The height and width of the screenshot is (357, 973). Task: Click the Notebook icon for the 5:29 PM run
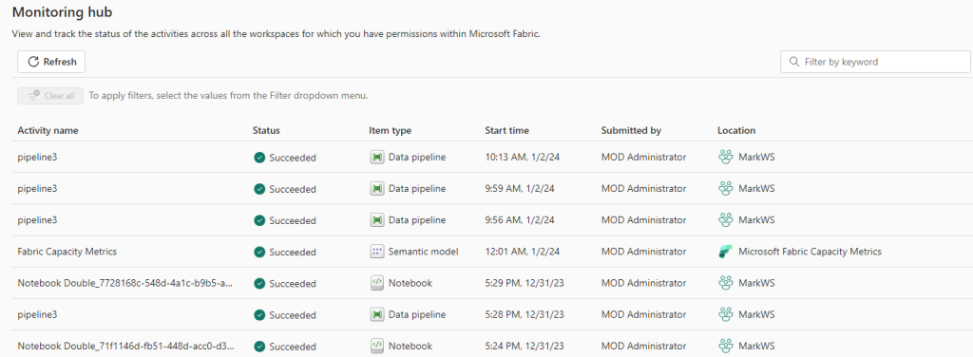(376, 283)
